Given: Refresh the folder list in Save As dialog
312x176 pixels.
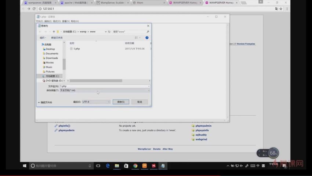Looking at the screenshot, I should click(x=109, y=32).
